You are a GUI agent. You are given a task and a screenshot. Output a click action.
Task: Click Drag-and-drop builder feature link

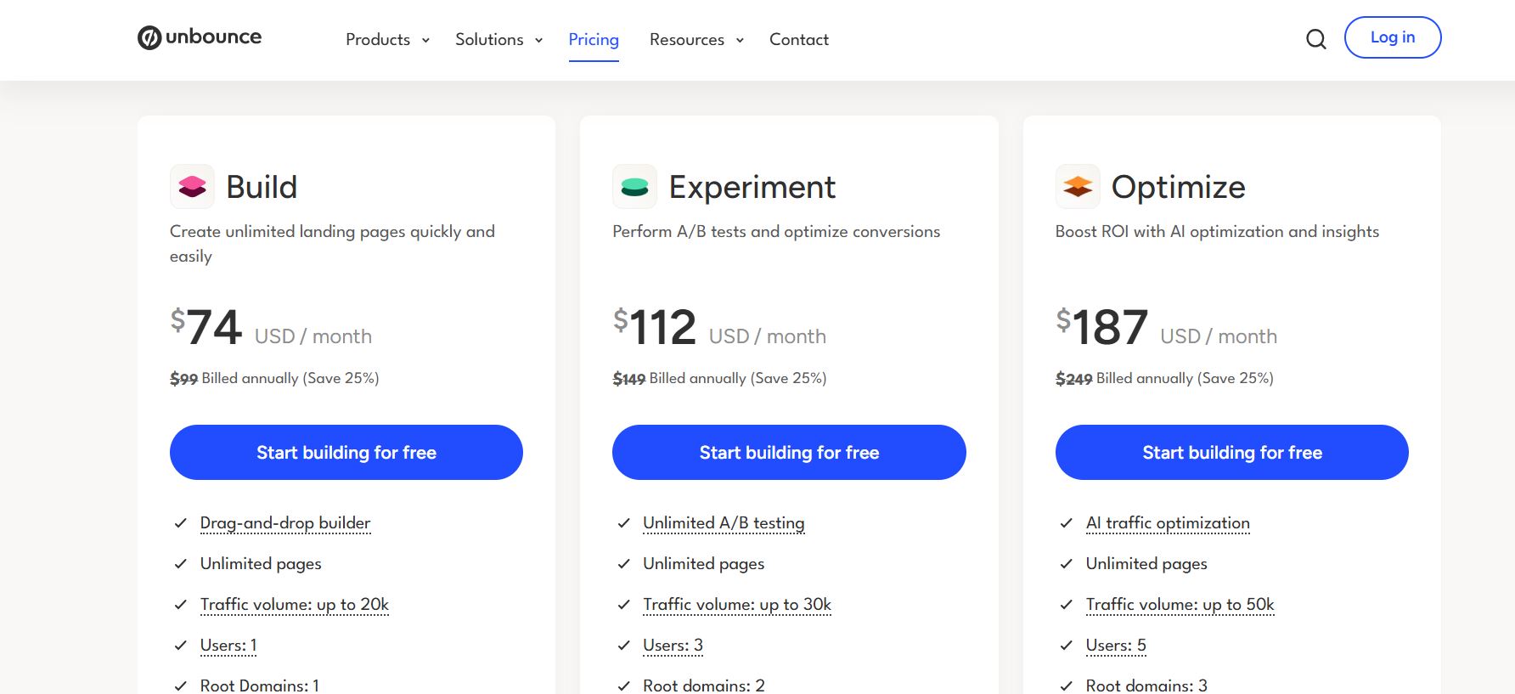click(285, 523)
